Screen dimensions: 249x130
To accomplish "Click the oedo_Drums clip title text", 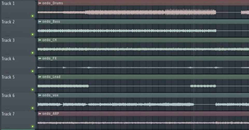I will [x=53, y=3].
